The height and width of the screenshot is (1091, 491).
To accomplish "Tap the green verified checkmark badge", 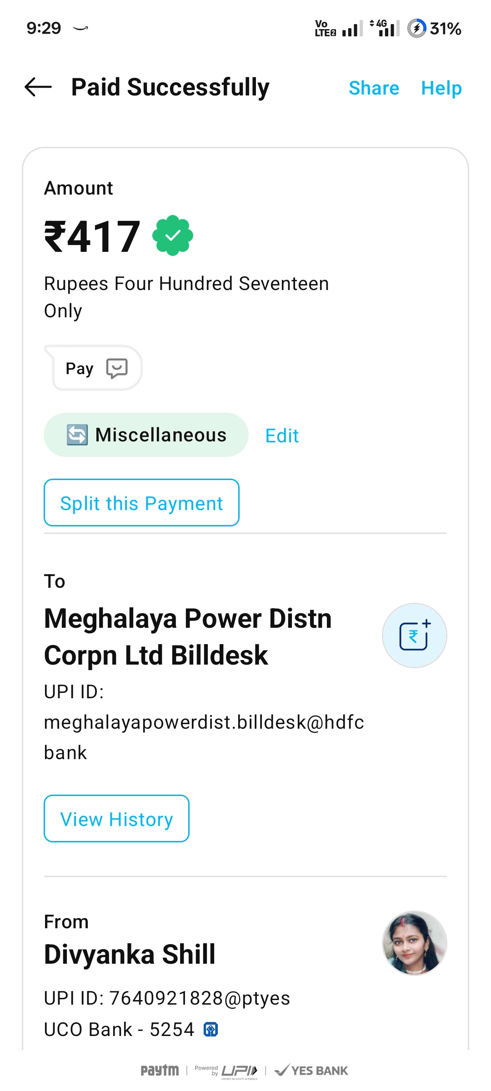I will [x=173, y=235].
